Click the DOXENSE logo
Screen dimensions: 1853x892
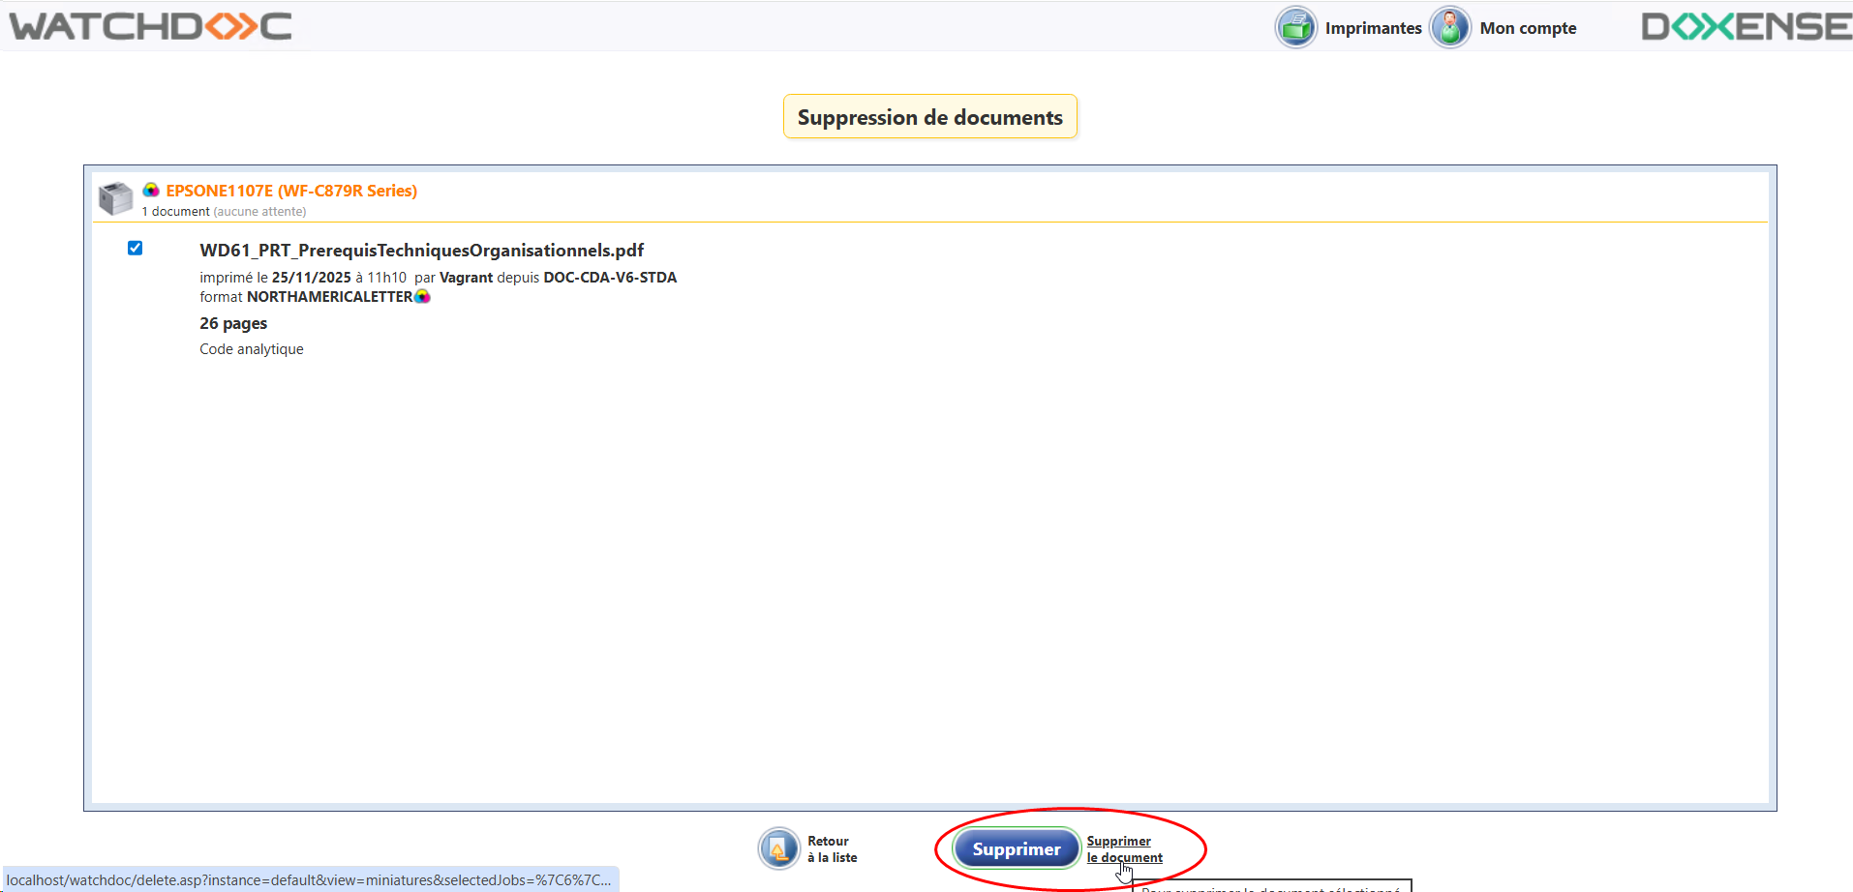pos(1746,26)
